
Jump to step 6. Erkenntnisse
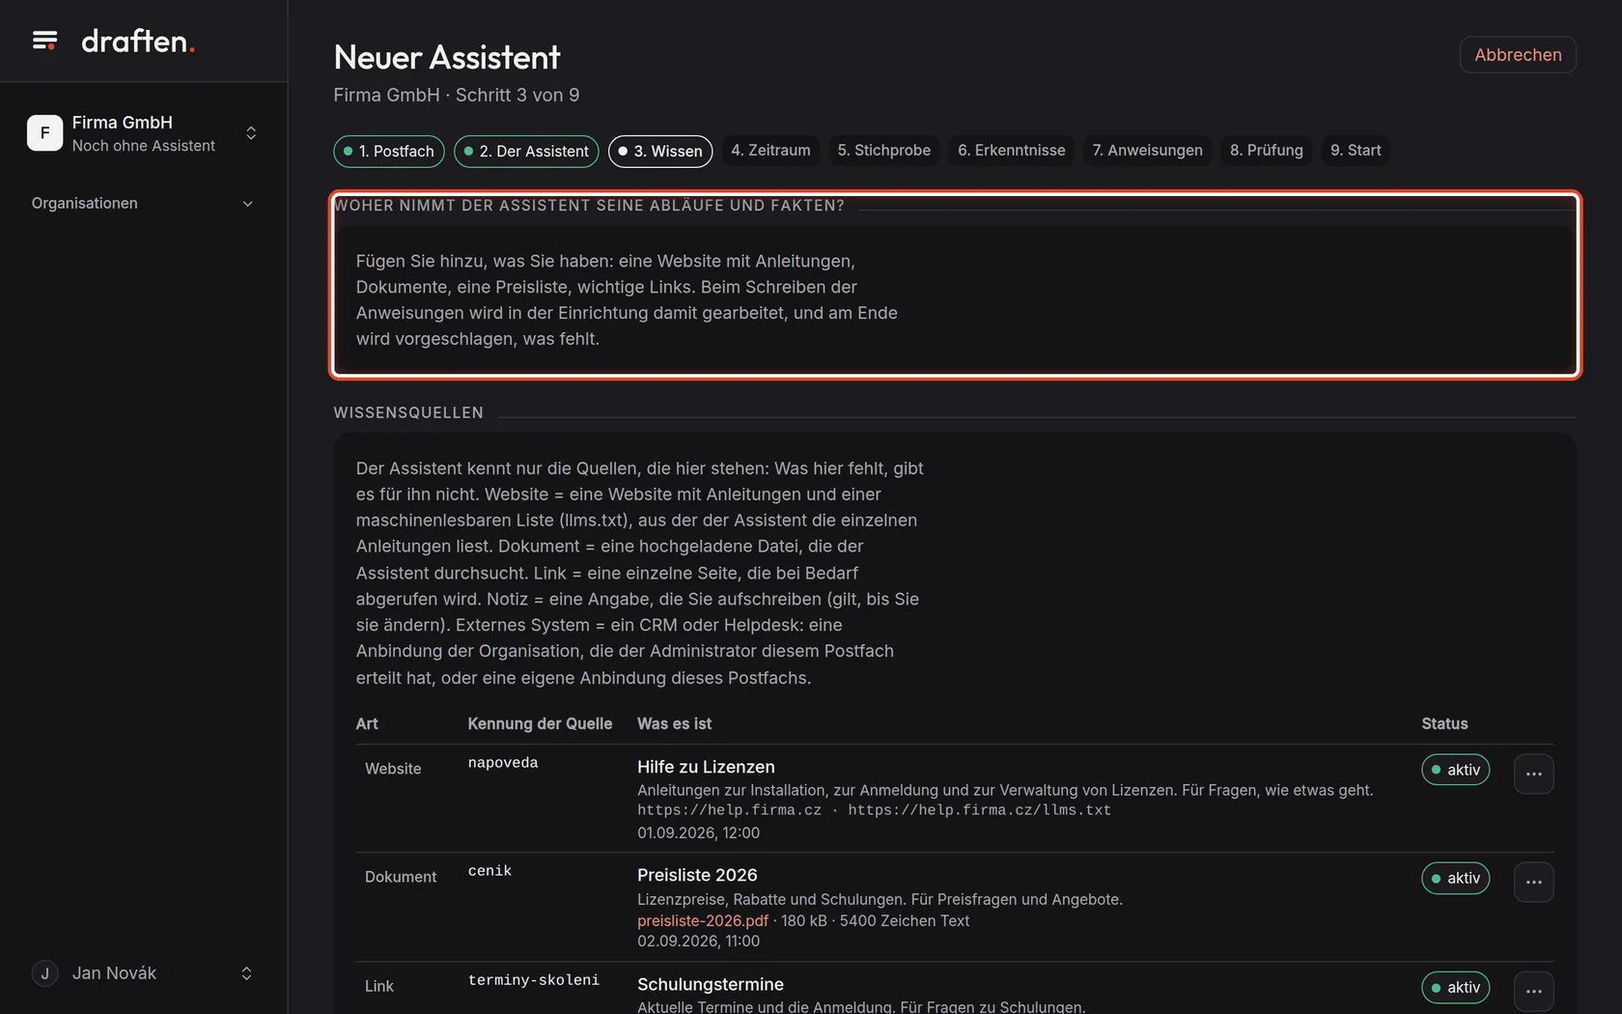click(x=1012, y=151)
